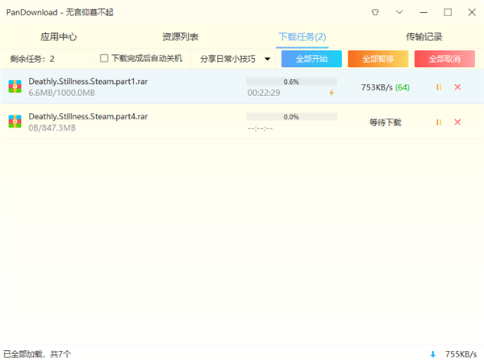The width and height of the screenshot is (484, 363).
Task: Click the 0B/847.3MB size text
Action: 52,127
